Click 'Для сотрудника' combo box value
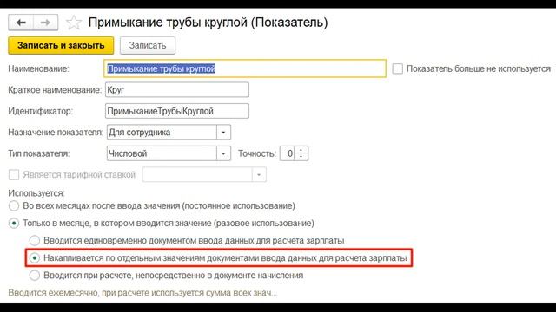This screenshot has width=556, height=312. click(x=162, y=133)
